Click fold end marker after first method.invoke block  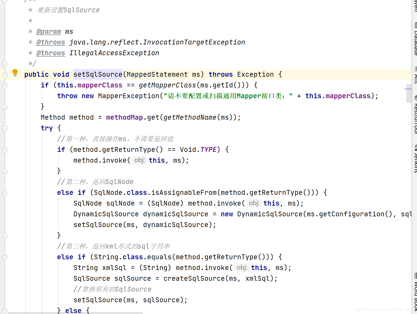point(5,171)
